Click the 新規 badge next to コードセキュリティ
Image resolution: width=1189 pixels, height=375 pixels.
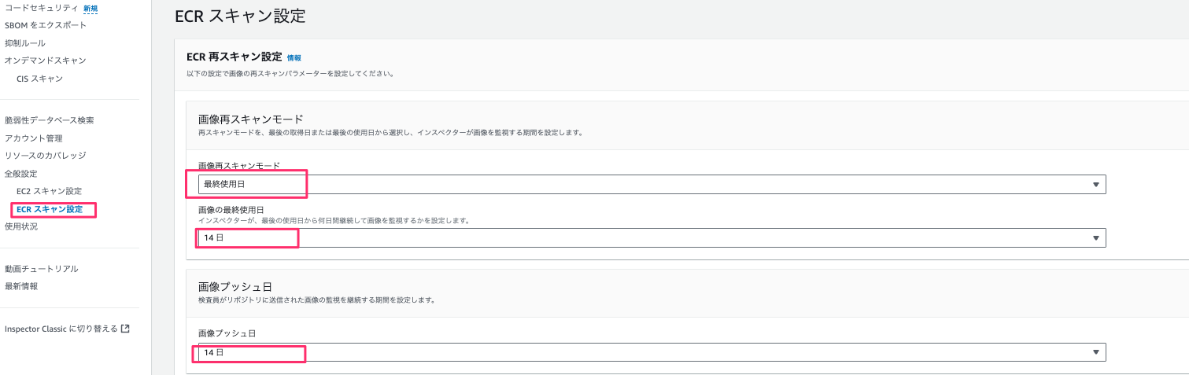click(90, 8)
